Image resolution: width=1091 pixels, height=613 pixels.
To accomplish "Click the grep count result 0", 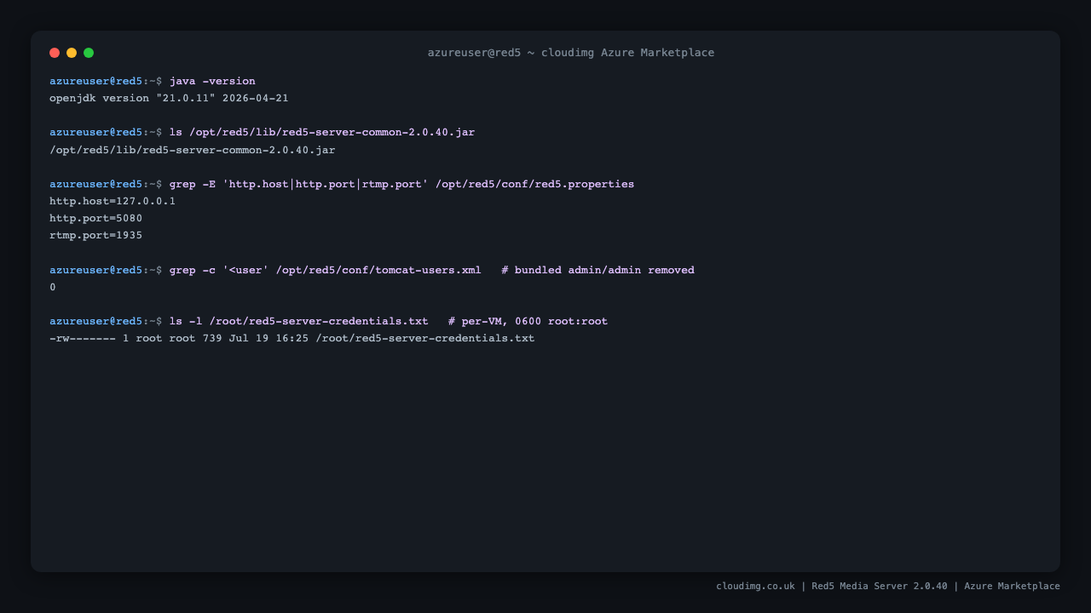I will [53, 287].
